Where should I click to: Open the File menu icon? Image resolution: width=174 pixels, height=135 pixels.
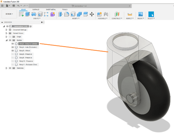7,6
